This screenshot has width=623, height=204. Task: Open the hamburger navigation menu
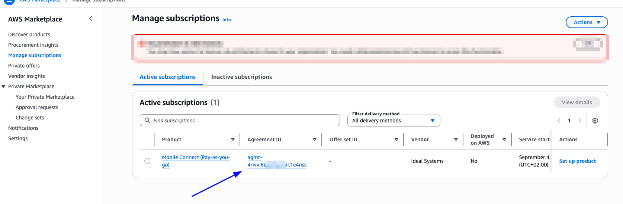point(9,1)
